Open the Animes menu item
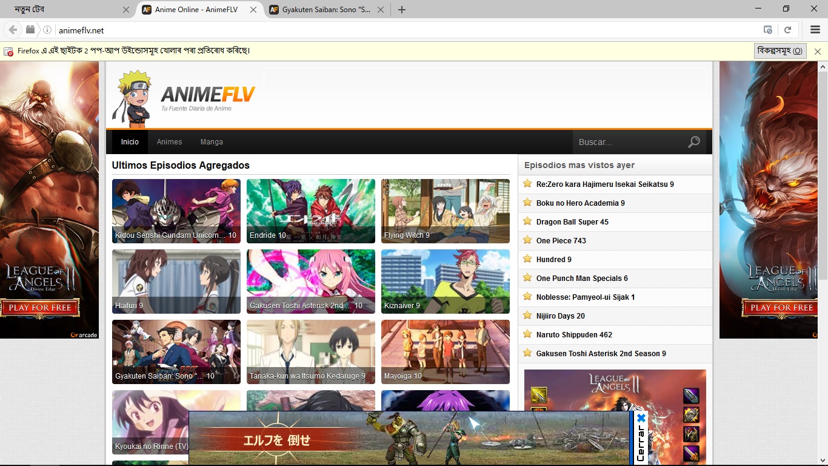Image resolution: width=828 pixels, height=466 pixels. pyautogui.click(x=169, y=142)
